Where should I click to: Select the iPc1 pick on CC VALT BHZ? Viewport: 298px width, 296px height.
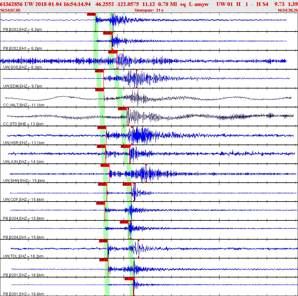(100, 90)
